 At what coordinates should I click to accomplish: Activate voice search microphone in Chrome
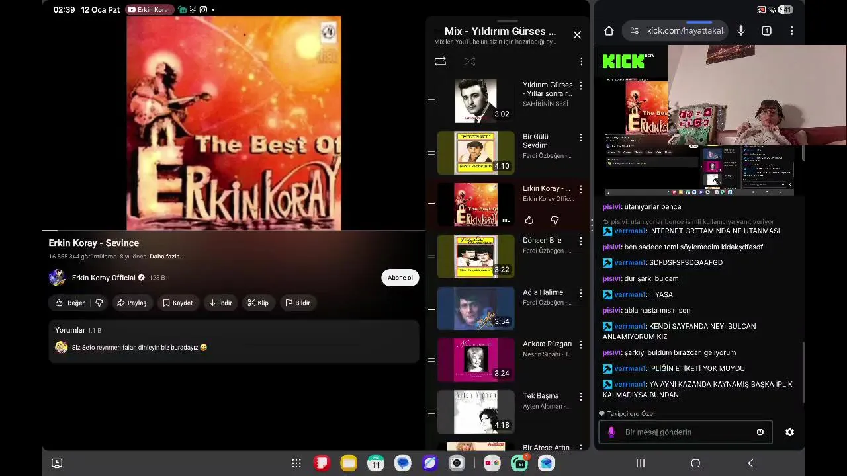(x=741, y=31)
